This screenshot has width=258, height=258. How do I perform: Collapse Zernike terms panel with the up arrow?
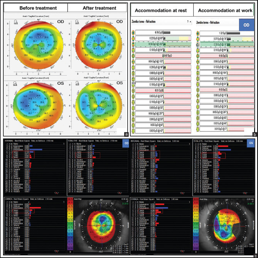[191, 22]
